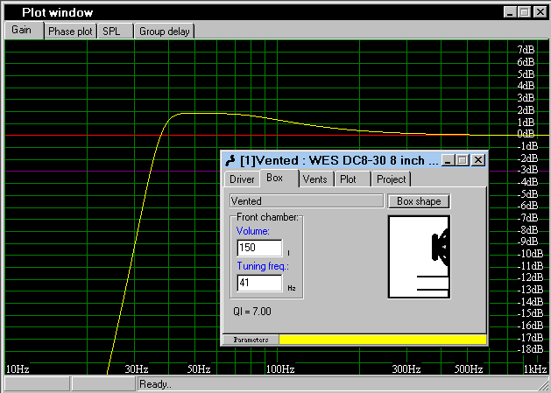Maximize the Plot window

click(525, 12)
